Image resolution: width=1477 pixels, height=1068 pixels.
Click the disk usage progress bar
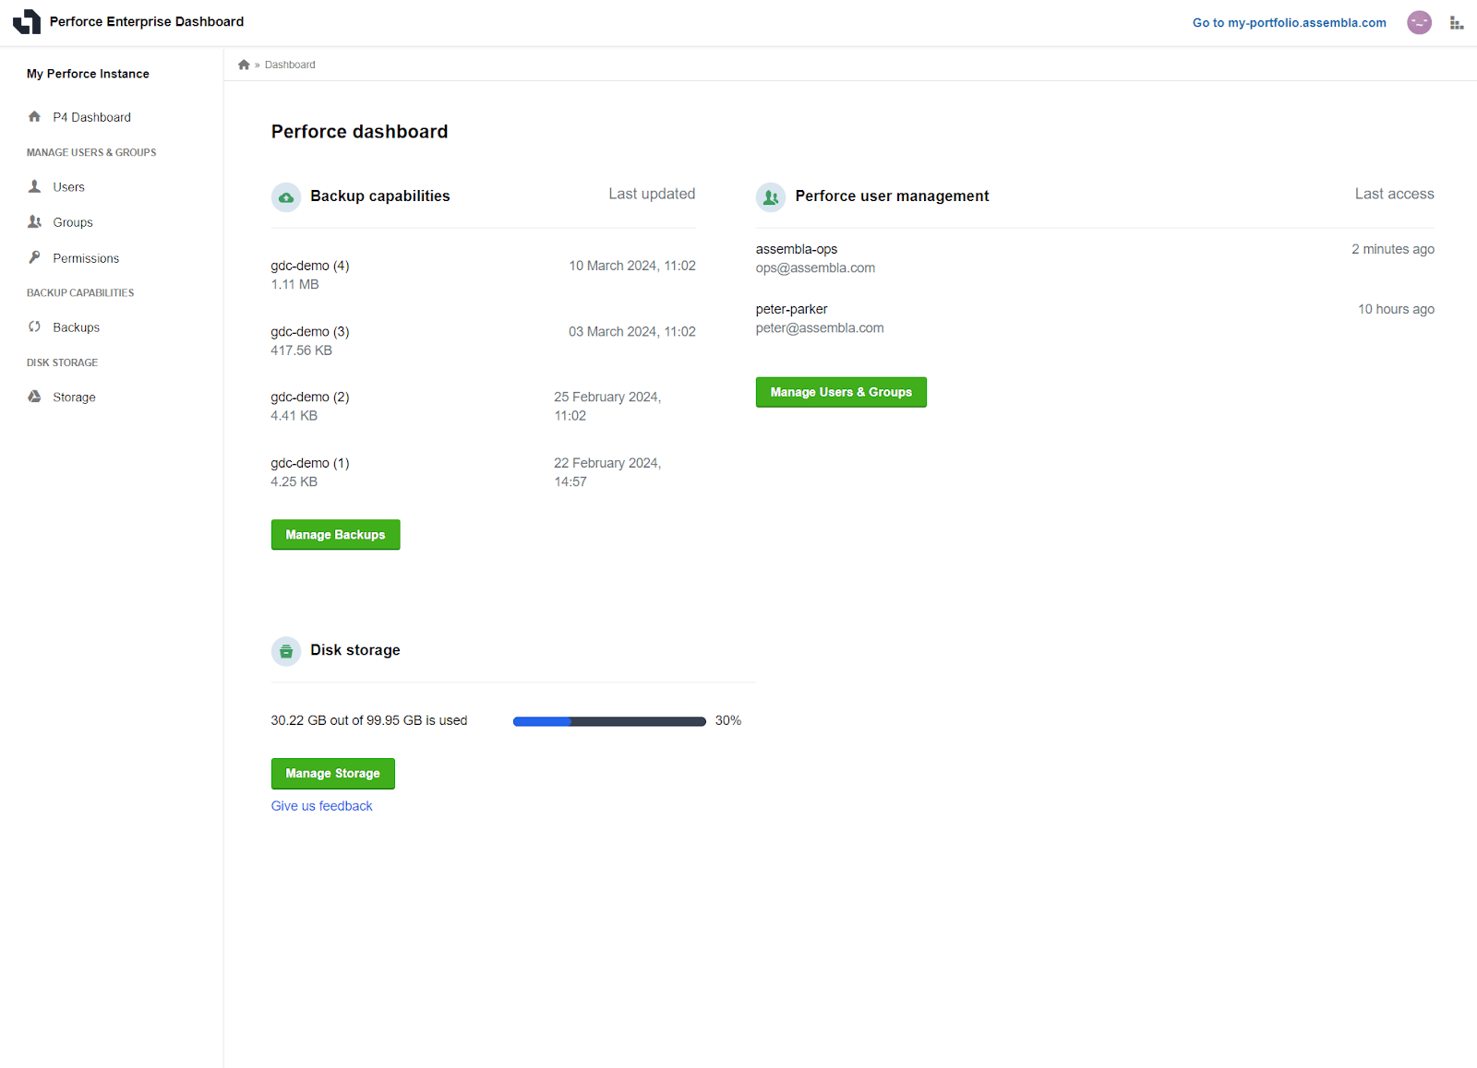click(x=609, y=721)
